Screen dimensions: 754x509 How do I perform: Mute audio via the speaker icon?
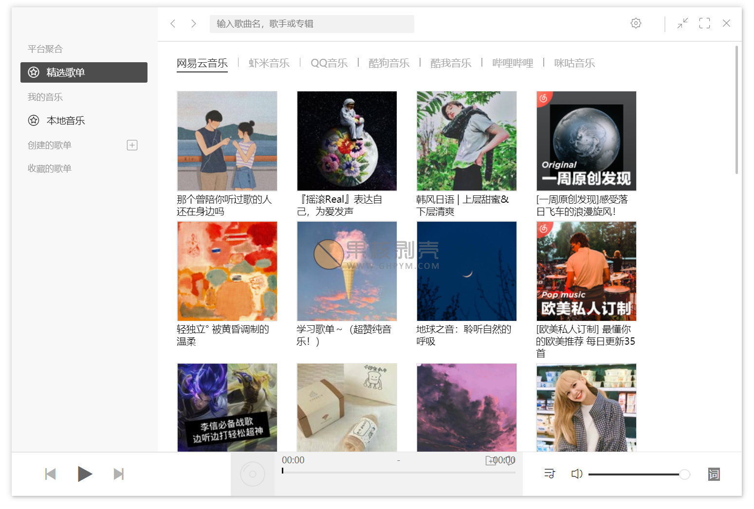[576, 474]
